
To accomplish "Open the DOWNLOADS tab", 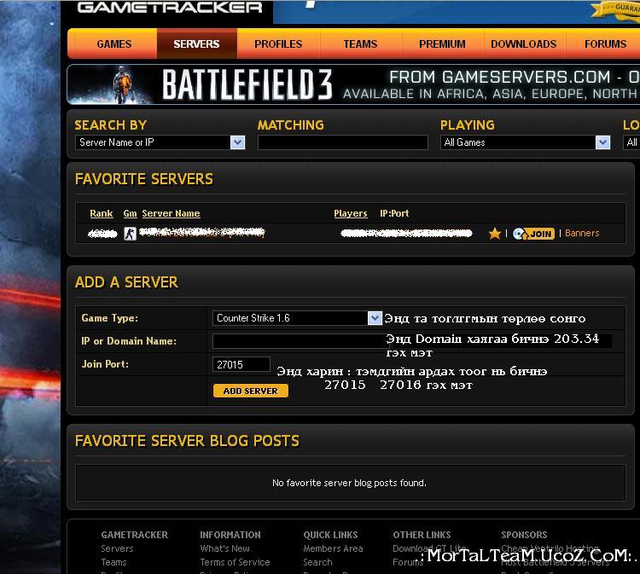I will pyautogui.click(x=524, y=44).
